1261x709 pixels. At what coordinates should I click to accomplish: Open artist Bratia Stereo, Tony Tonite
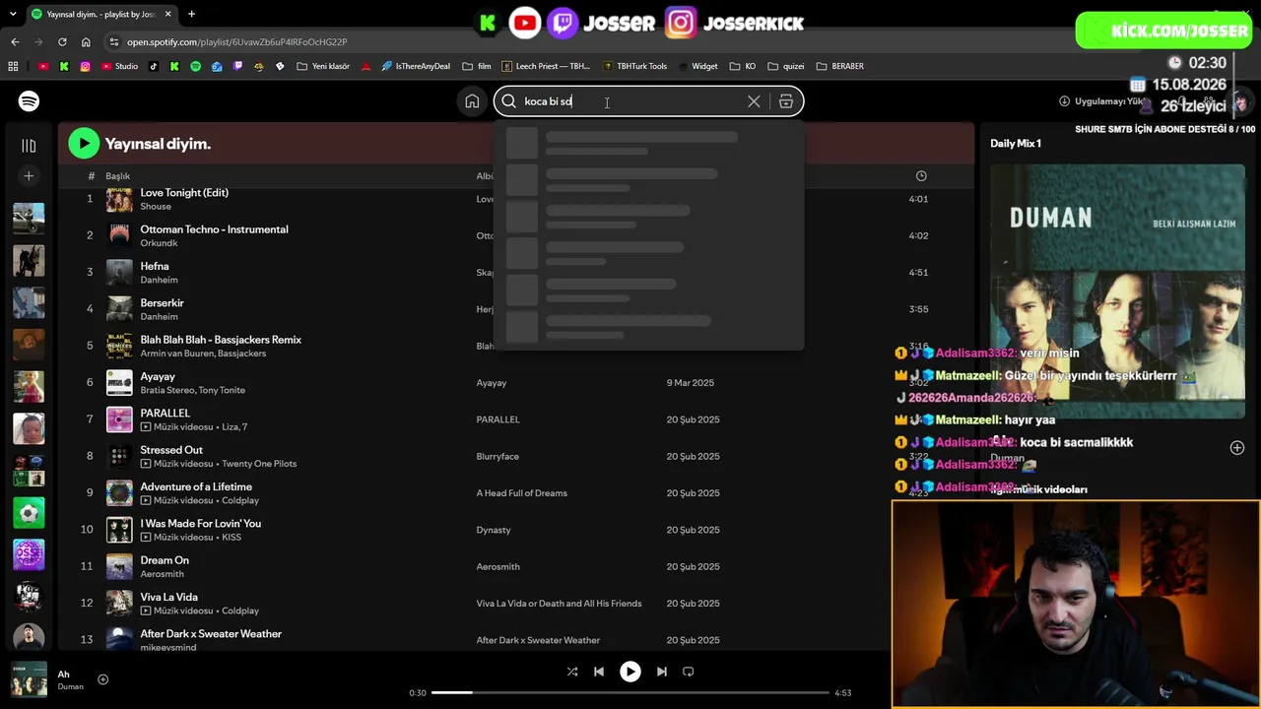click(x=193, y=390)
